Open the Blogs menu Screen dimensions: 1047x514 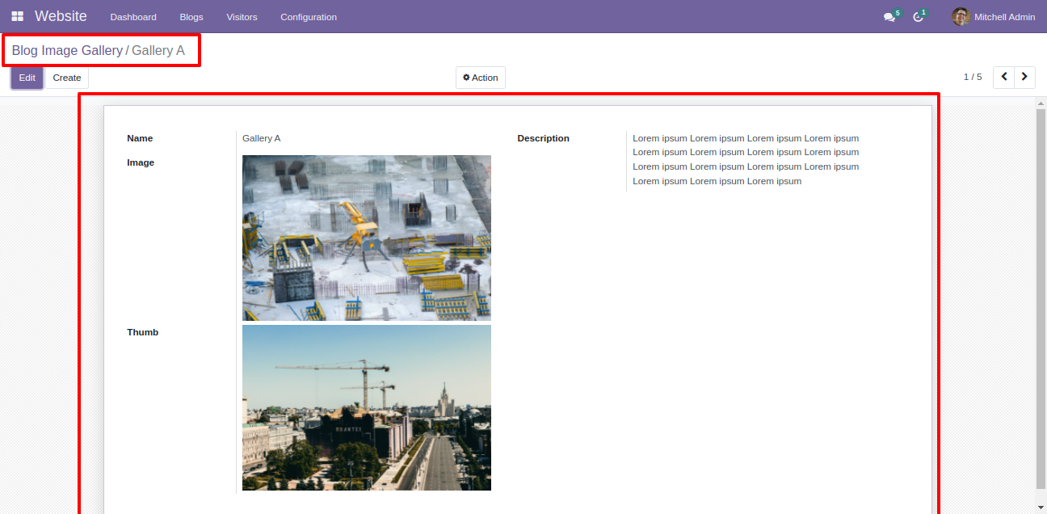point(191,17)
